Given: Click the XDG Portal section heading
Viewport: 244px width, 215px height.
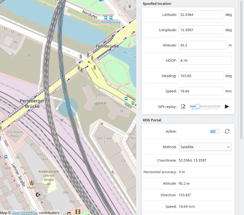Looking at the screenshot, I should coord(152,120).
